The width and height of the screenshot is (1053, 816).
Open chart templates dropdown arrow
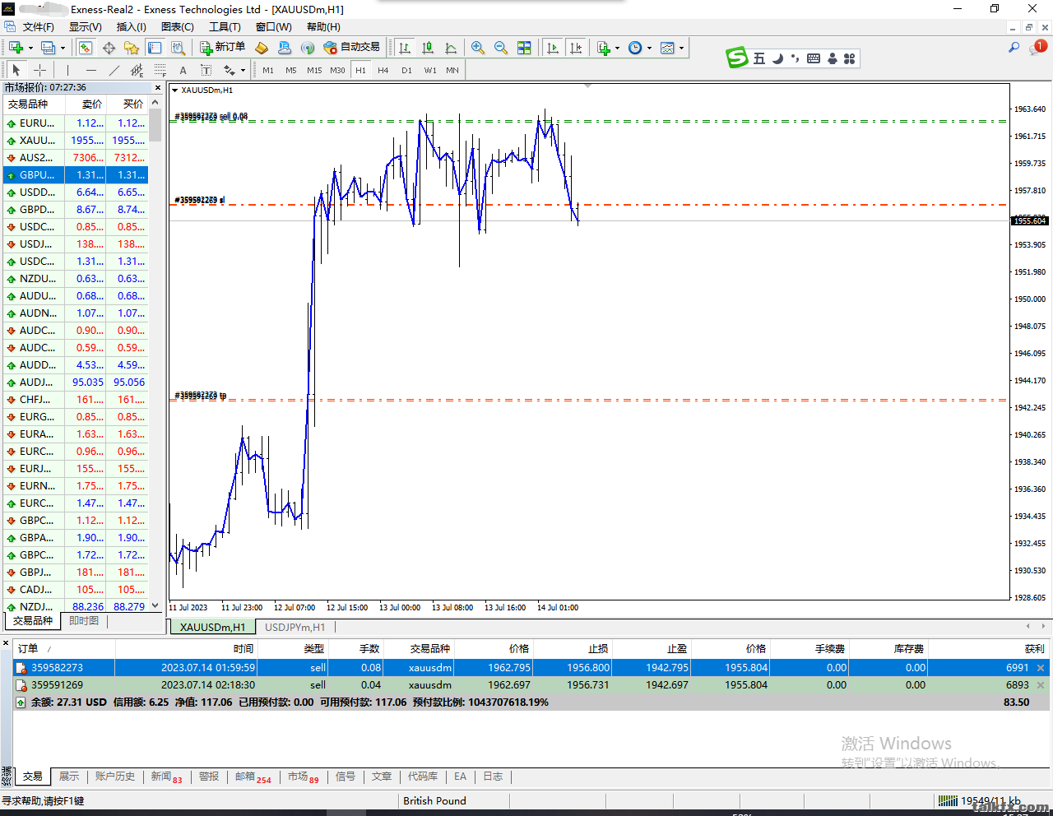tap(682, 48)
